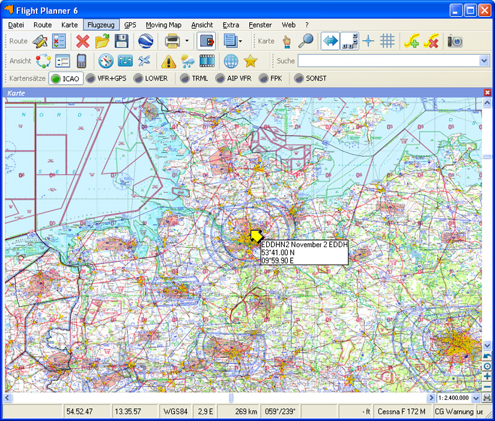Select the hand pan tool

pos(287,41)
